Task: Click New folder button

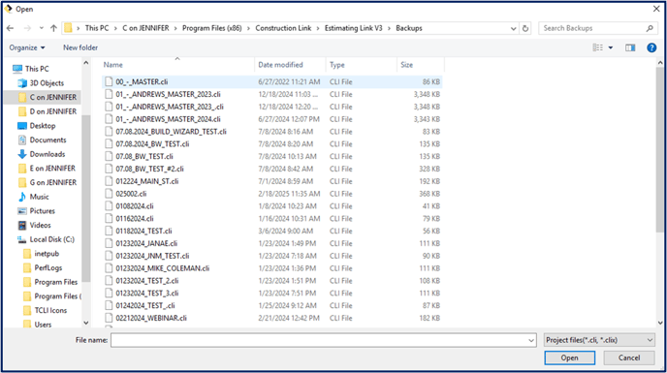Action: tap(80, 47)
